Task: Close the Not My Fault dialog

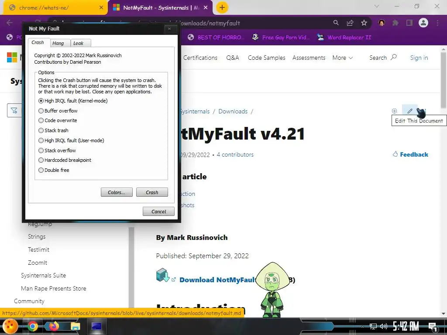Action: [x=169, y=29]
